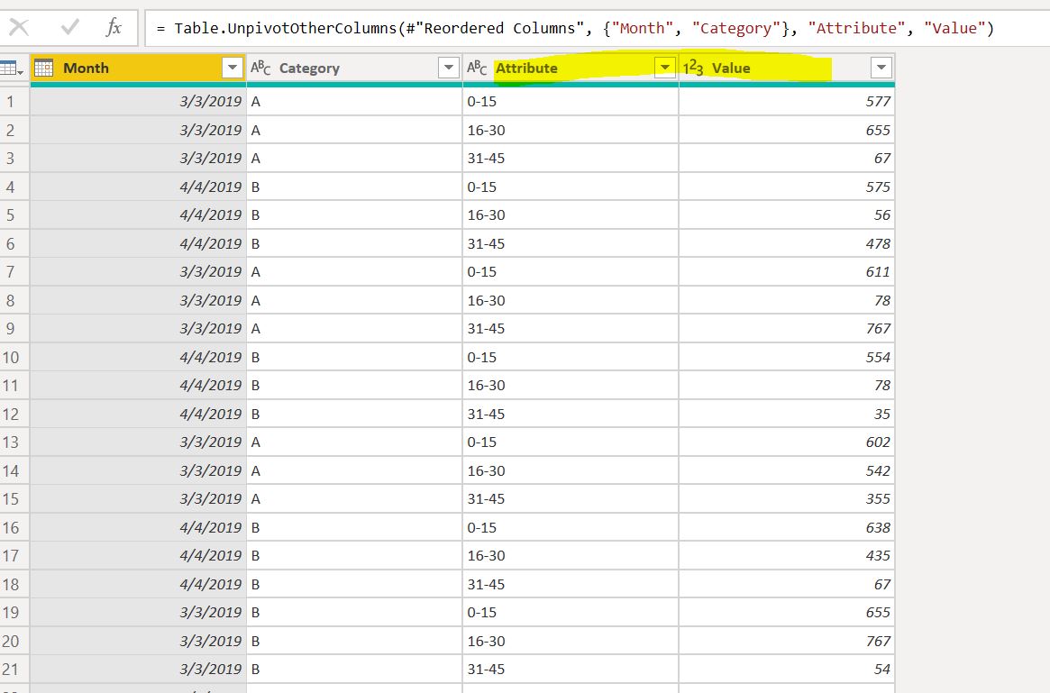
Task: Click value cell 54 in row 21
Action: pyautogui.click(x=787, y=670)
